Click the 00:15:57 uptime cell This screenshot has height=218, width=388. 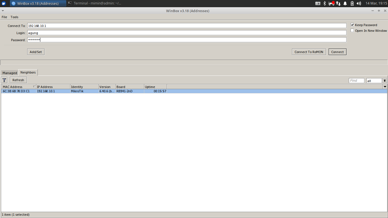coord(160,91)
